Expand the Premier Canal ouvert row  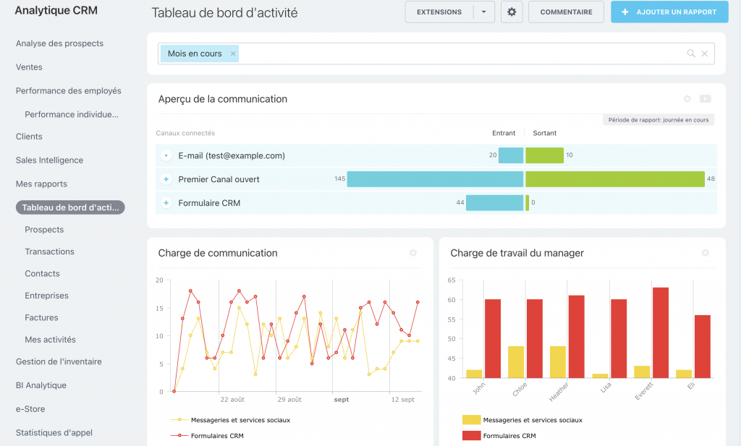(x=166, y=179)
